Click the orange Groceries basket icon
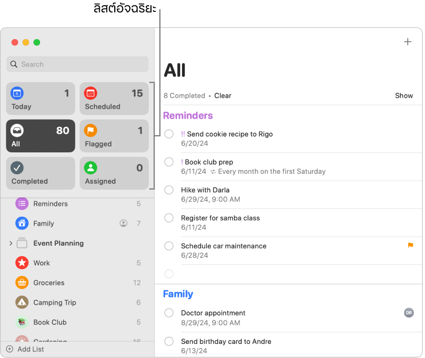This screenshot has width=425, height=358. tap(22, 282)
